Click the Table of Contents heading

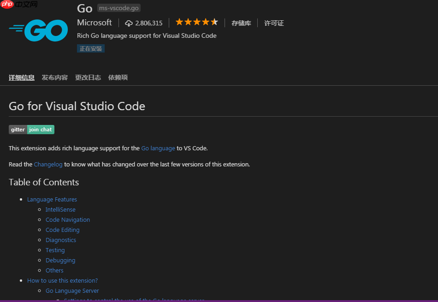(44, 183)
